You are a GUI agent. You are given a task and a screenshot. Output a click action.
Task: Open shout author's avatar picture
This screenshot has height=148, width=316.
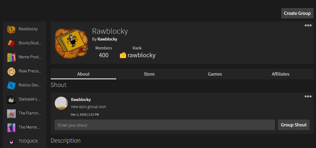(61, 103)
